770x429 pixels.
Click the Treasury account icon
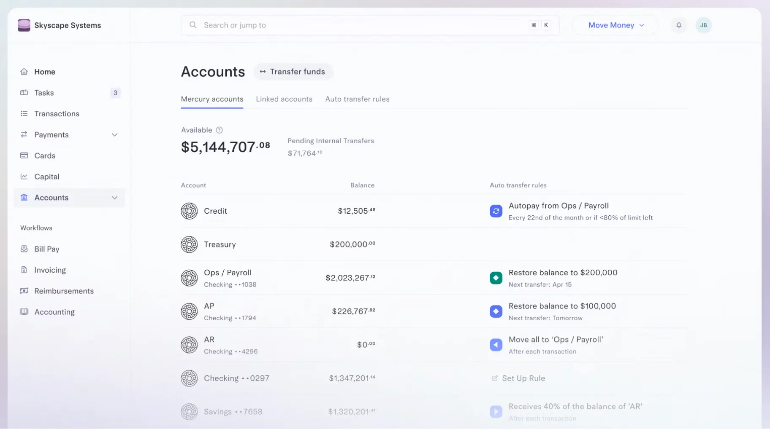(189, 244)
